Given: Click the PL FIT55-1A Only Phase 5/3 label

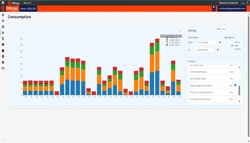Looking at the screenshot, I should point(201,93).
